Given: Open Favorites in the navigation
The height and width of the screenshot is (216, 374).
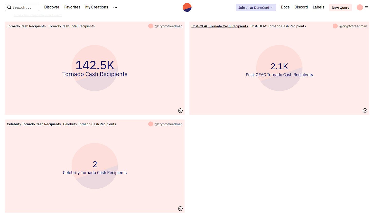Looking at the screenshot, I should (x=72, y=7).
